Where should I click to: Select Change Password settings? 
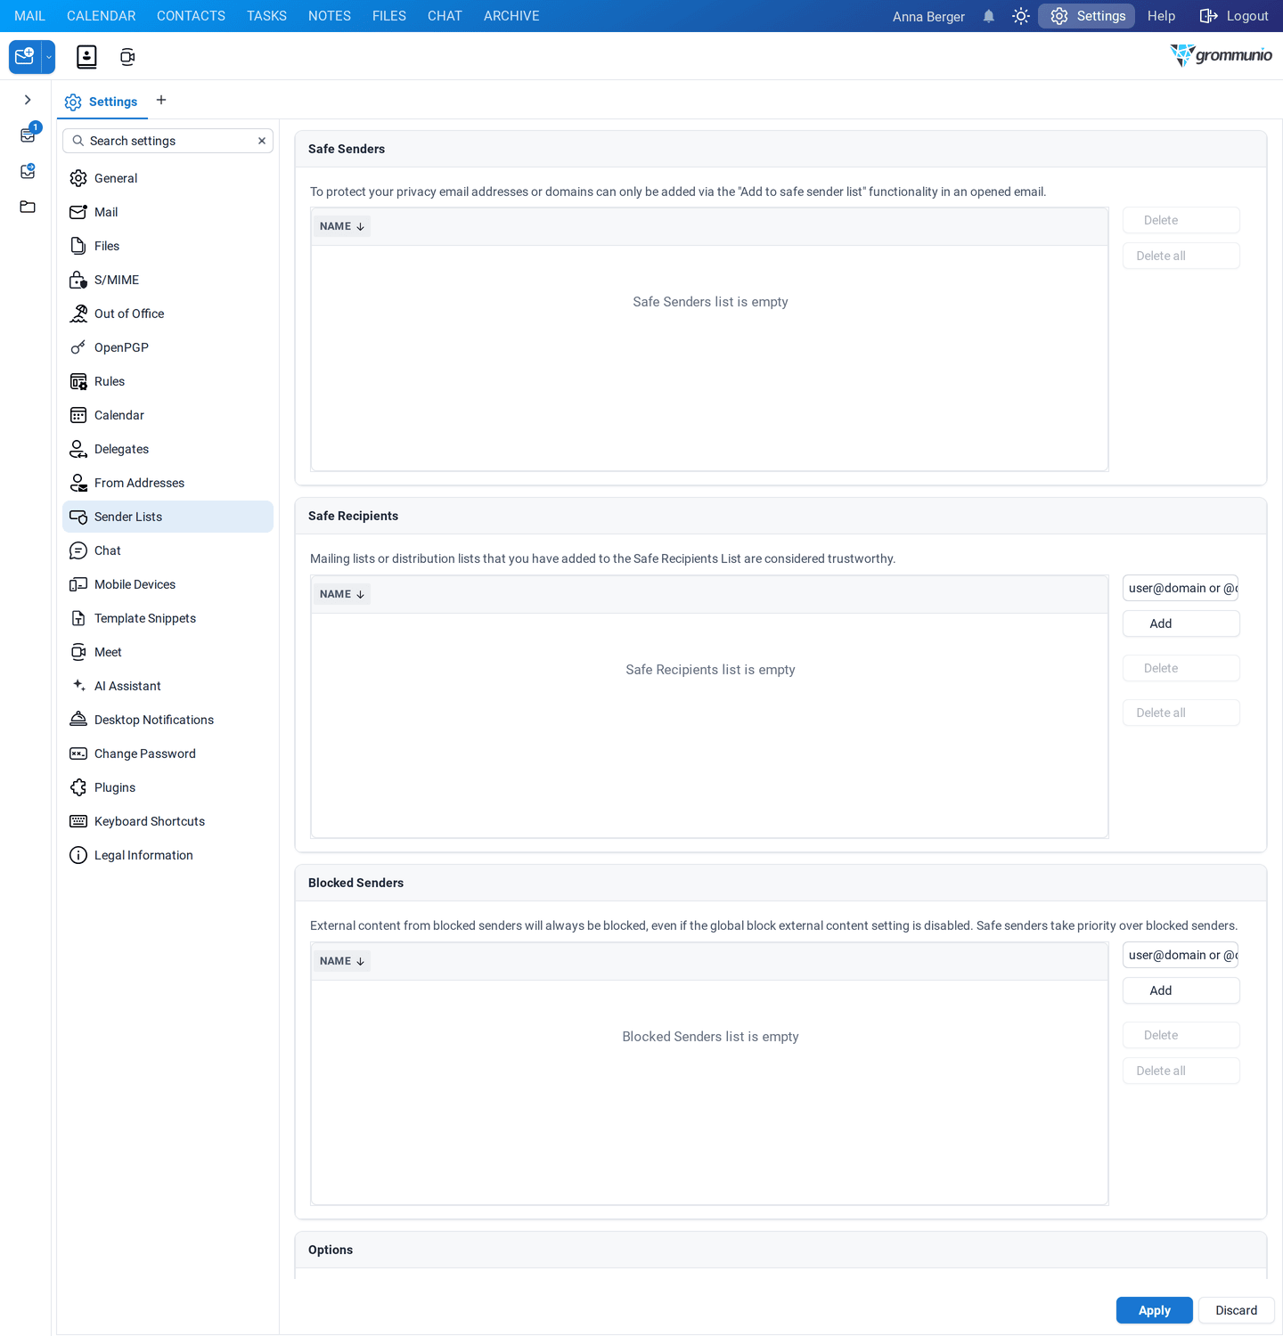click(168, 754)
